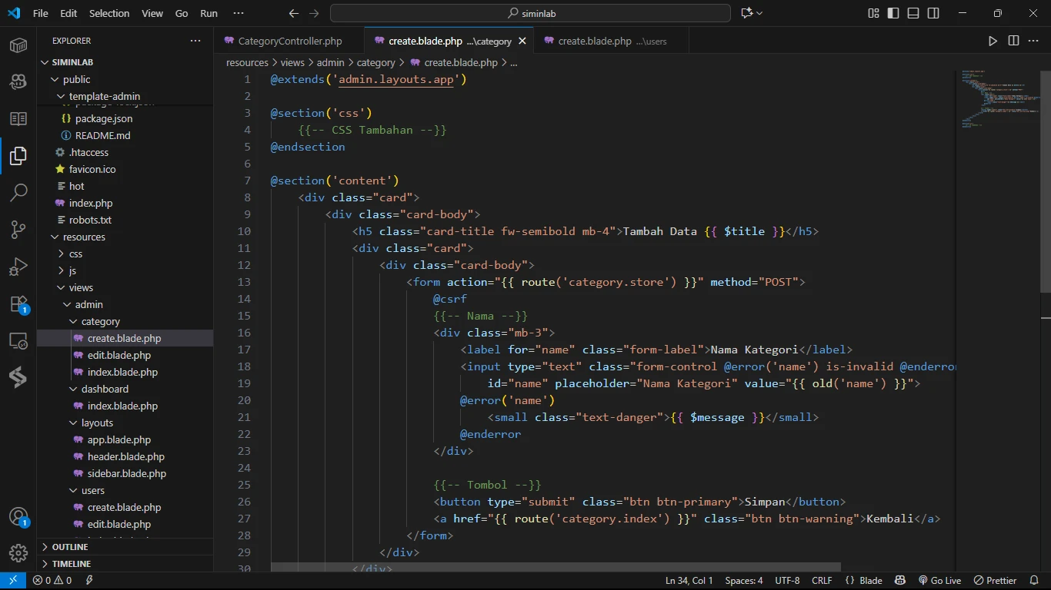This screenshot has width=1051, height=590.
Task: Click Go Live in status bar
Action: pyautogui.click(x=939, y=581)
